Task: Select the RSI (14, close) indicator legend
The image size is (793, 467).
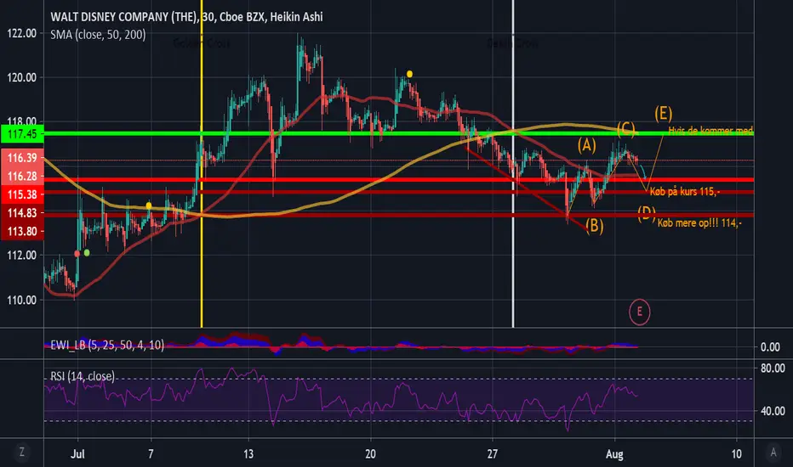Action: (x=83, y=376)
